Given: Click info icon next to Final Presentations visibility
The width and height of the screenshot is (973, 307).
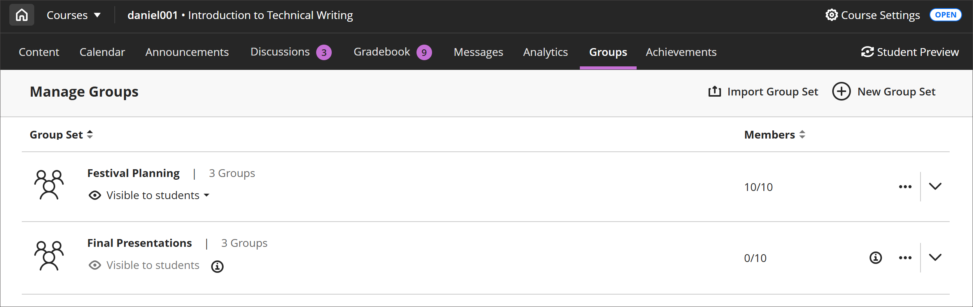Looking at the screenshot, I should 217,267.
